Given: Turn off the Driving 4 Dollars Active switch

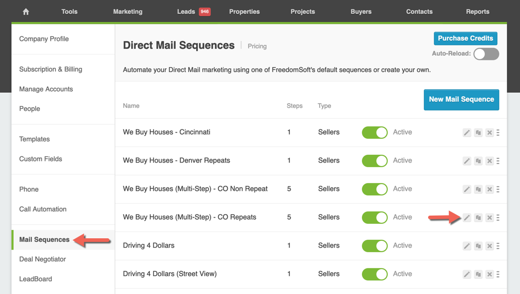Looking at the screenshot, I should 374,246.
